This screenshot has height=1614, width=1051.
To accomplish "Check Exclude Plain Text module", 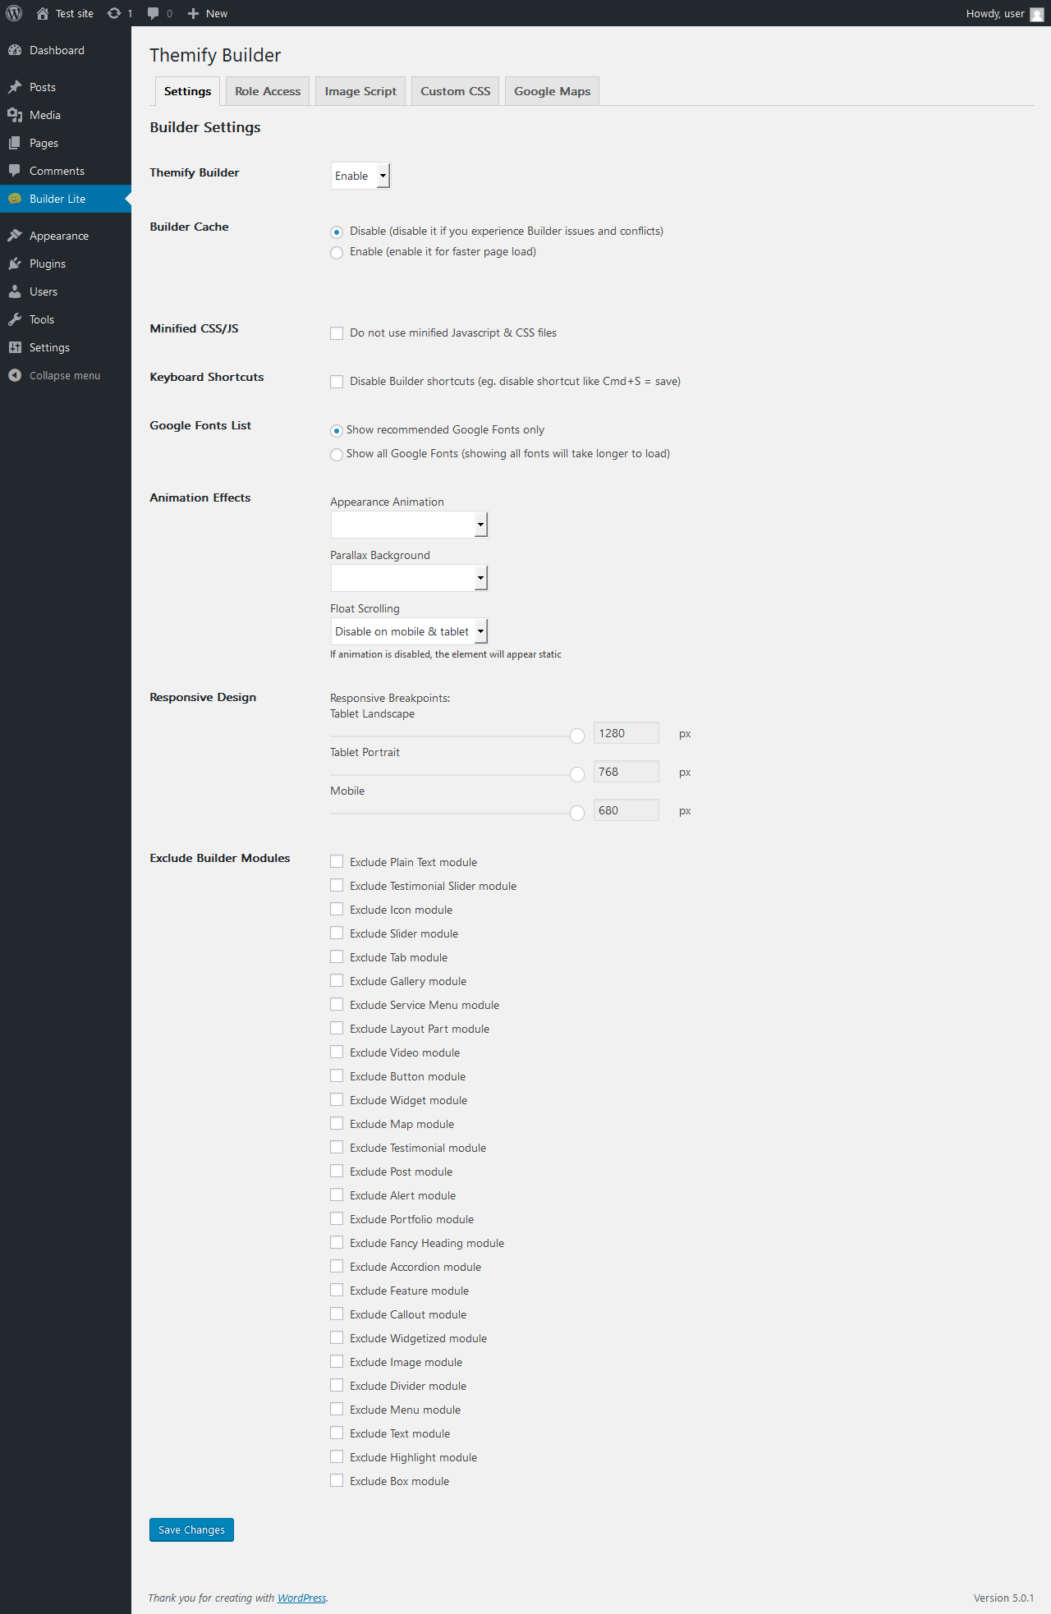I will coord(337,861).
